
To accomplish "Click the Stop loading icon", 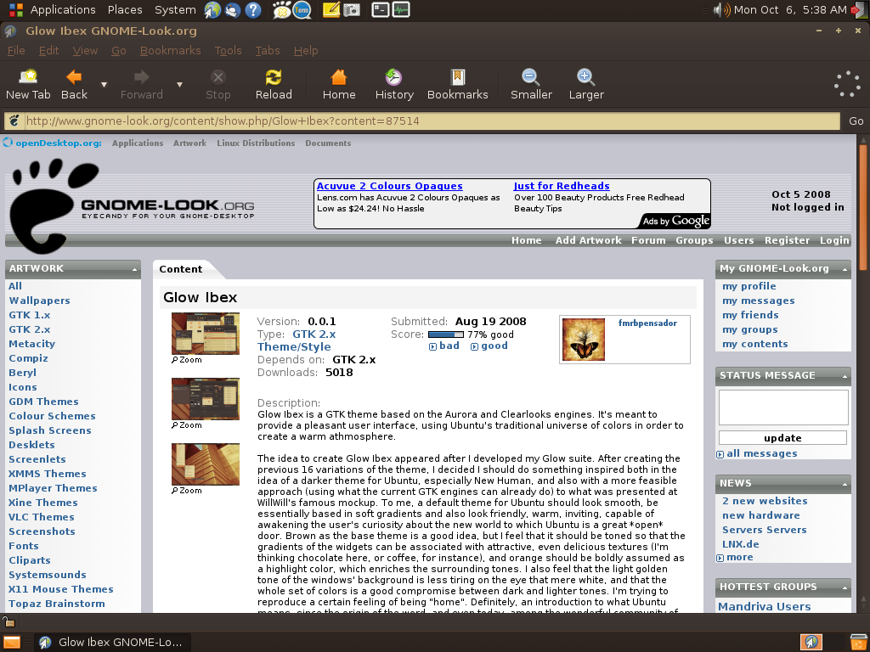I will click(x=218, y=85).
